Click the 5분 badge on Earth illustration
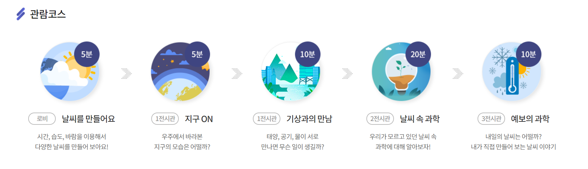 197,54
